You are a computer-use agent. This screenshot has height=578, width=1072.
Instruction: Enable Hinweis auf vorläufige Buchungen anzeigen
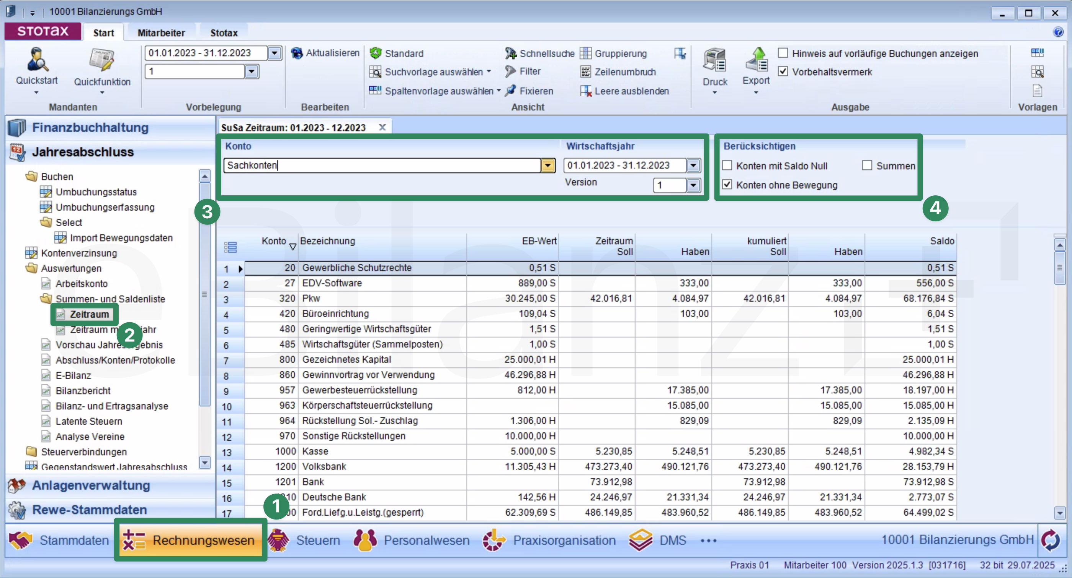tap(783, 53)
